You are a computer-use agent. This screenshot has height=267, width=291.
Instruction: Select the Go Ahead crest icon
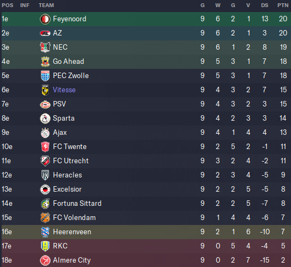[x=45, y=62]
